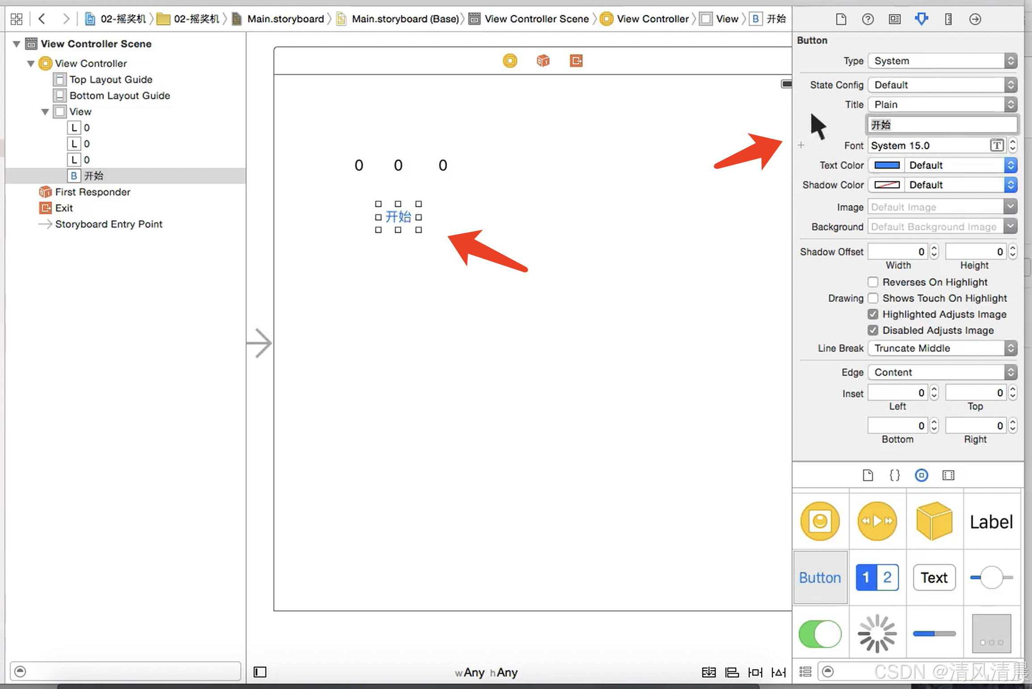Image resolution: width=1032 pixels, height=689 pixels.
Task: Open the Connections inspector arrow icon
Action: [975, 19]
